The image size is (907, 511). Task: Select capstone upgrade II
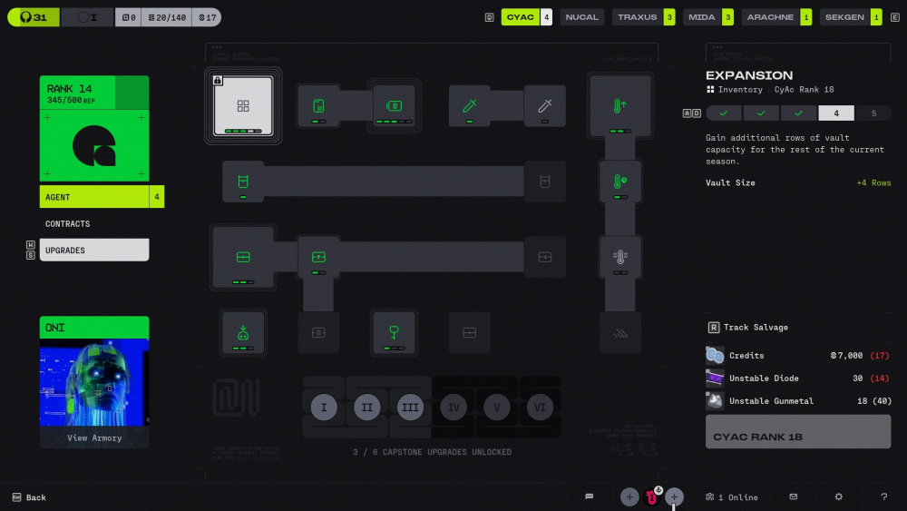pos(366,408)
